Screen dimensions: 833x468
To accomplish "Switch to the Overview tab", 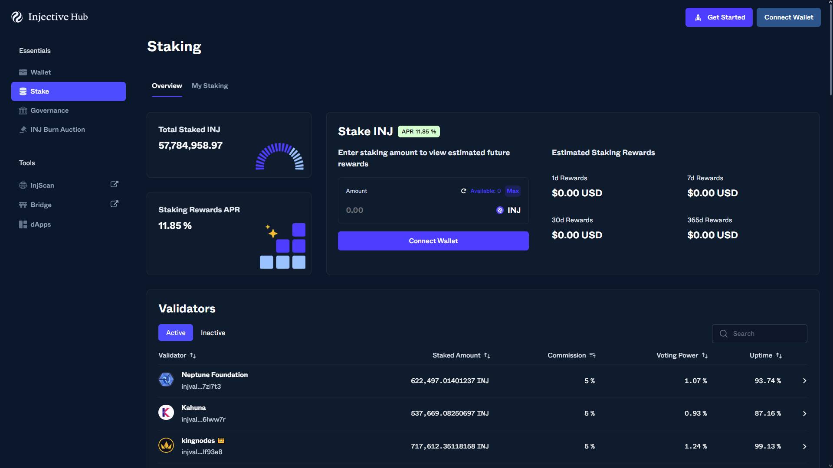I will click(x=167, y=86).
